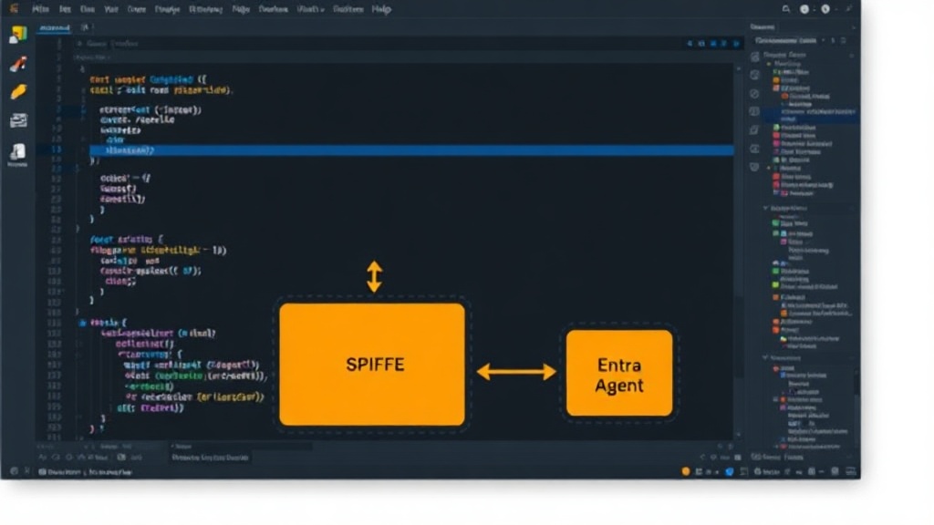Click the shield icon in the right tool strip
Viewport: 934px width, 525px height.
click(754, 168)
